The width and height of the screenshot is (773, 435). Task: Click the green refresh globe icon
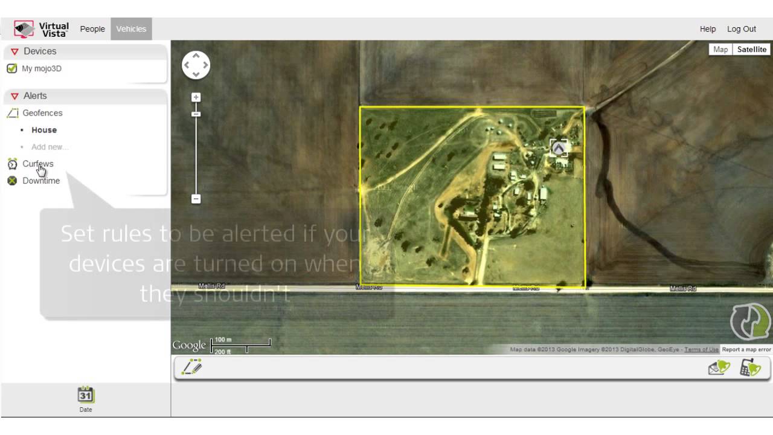[x=751, y=322]
